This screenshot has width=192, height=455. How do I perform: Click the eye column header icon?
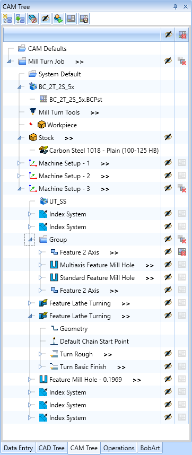tap(168, 35)
